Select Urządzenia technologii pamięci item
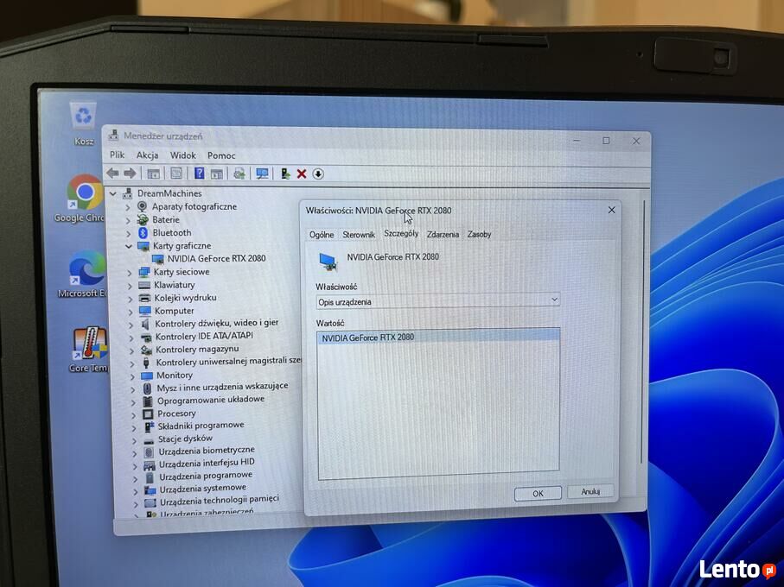The width and height of the screenshot is (784, 587). (219, 499)
